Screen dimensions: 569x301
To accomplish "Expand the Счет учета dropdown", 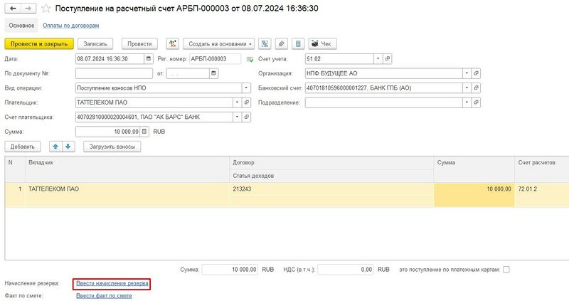I will click(378, 58).
